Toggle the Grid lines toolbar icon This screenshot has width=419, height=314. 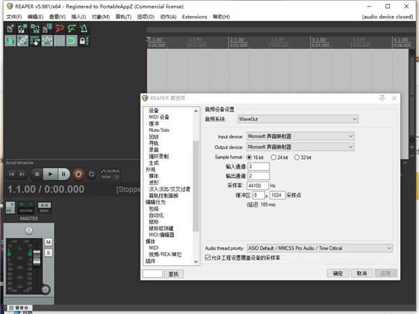59,41
